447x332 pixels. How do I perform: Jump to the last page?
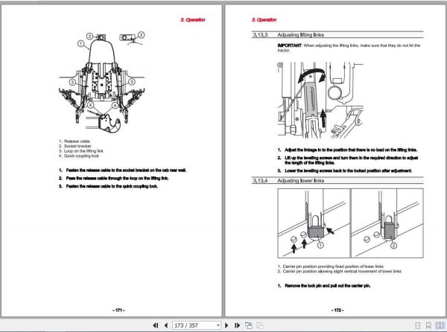[x=237, y=325]
